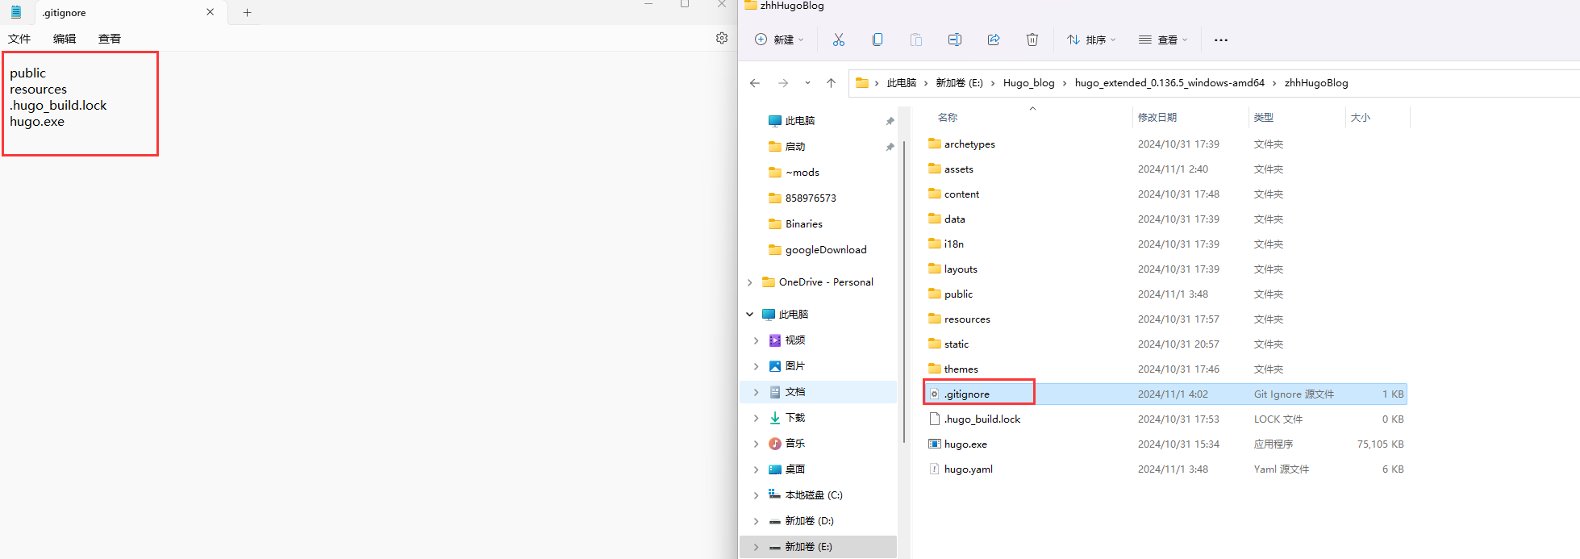Click the Cut scissors icon

(839, 40)
